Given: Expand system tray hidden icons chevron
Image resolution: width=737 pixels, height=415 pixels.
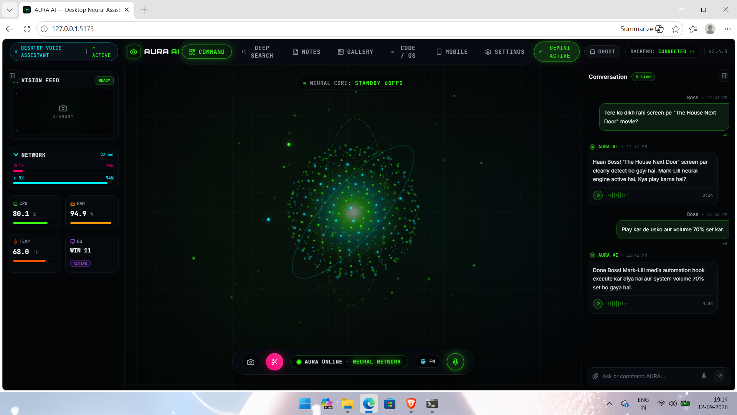Looking at the screenshot, I should [x=609, y=404].
